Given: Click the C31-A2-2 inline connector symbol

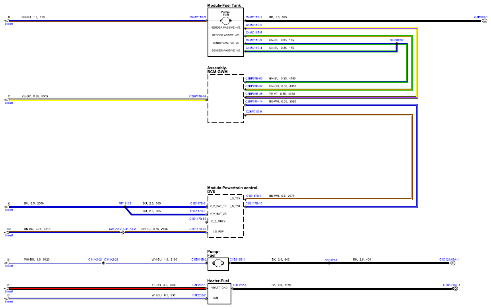Looking at the screenshot, I should point(122,232).
